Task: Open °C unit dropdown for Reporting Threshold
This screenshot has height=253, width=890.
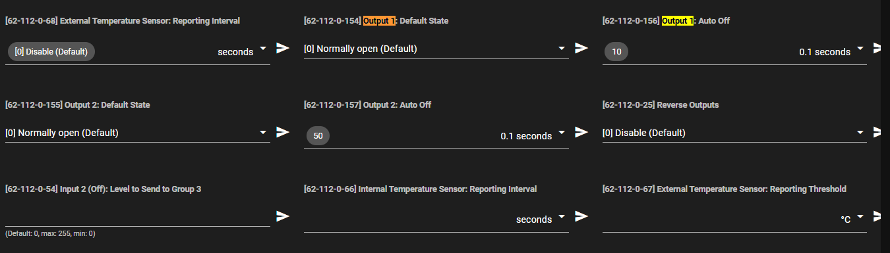Action: click(x=852, y=219)
